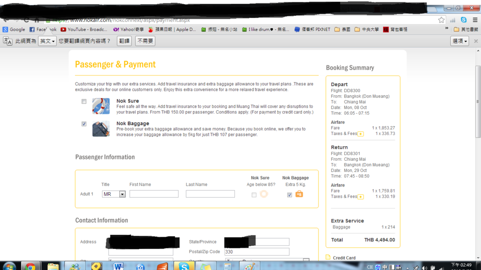Screen dimensions: 481x270
Task: Expand Return Taxes & Fees plus icon
Action: coord(361,197)
